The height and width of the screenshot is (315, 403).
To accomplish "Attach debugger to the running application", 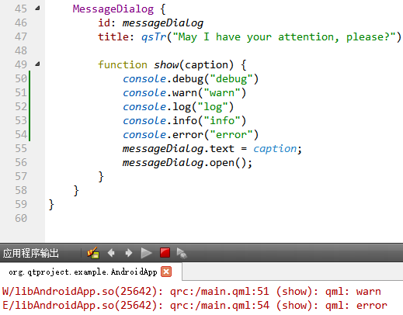I will [182, 253].
